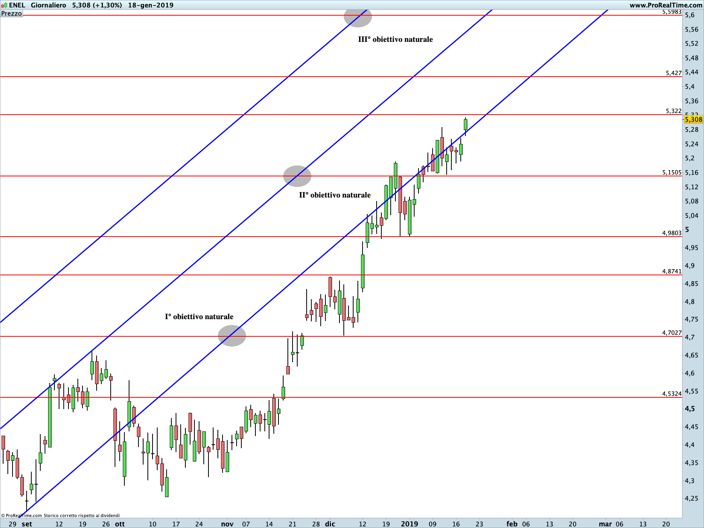
Task: Click the ENEL ticker name
Action: [x=17, y=5]
